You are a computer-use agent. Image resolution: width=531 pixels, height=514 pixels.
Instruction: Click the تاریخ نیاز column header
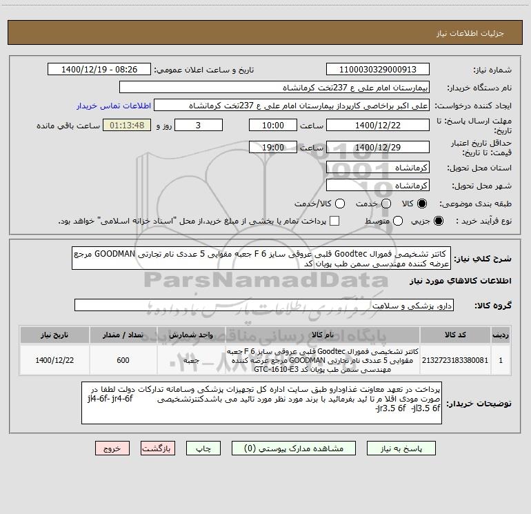coord(54,335)
